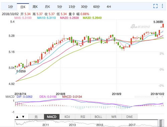Switch to the 1分 minute chart tab
This screenshot has width=167, height=127.
(x=10, y=7)
